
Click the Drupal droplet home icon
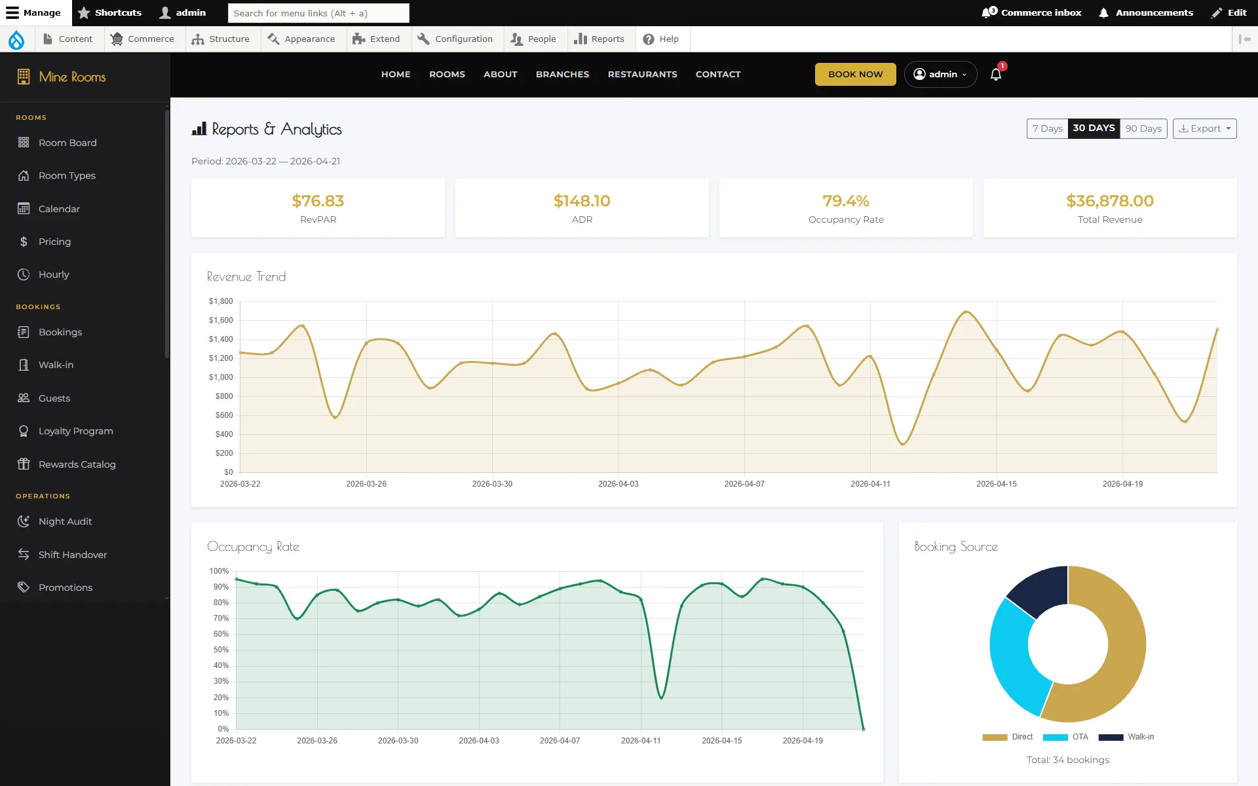[x=16, y=39]
